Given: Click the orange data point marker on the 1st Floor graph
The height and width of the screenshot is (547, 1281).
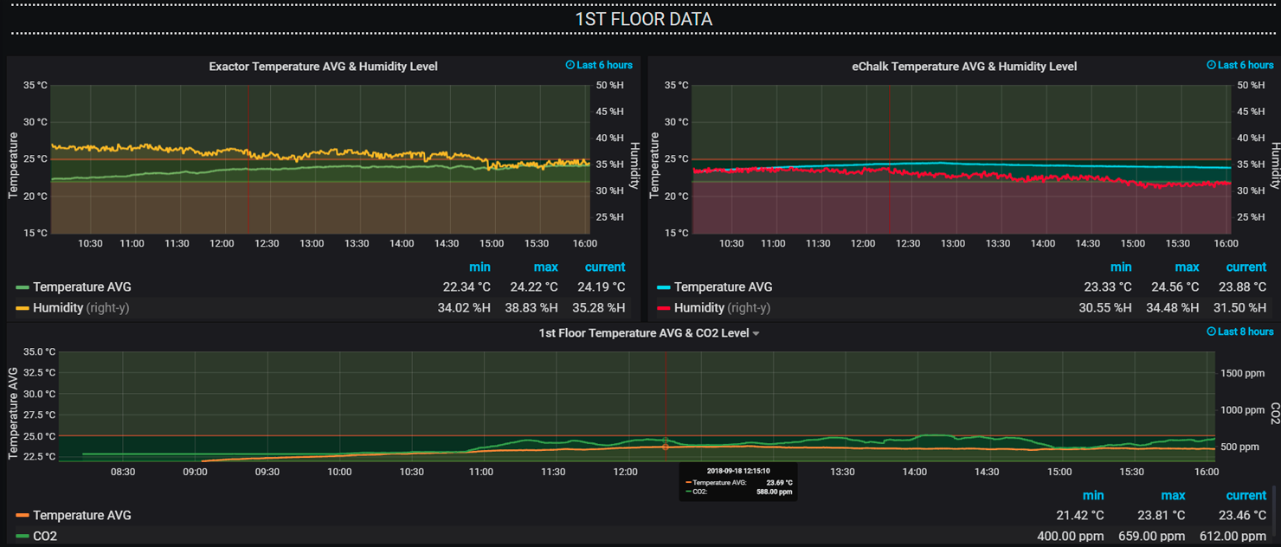Looking at the screenshot, I should point(665,447).
